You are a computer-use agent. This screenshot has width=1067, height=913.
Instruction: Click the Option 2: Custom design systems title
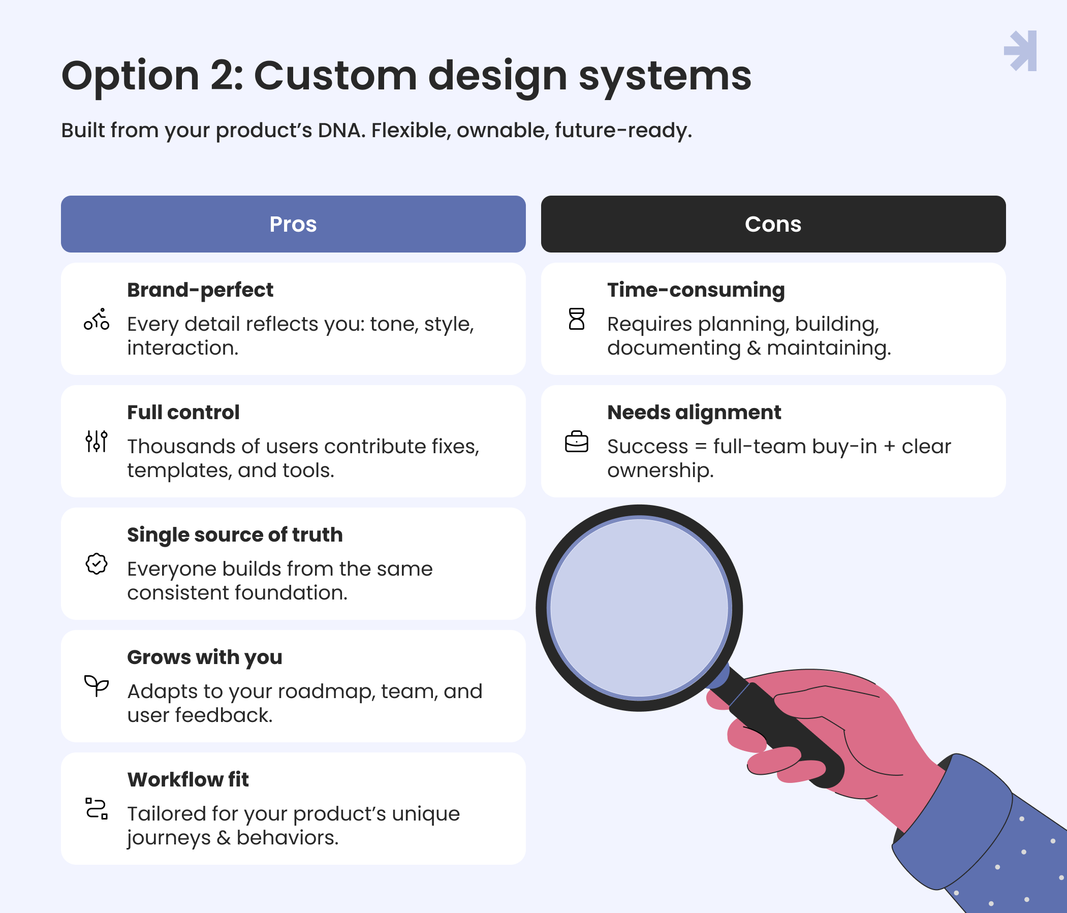pyautogui.click(x=406, y=76)
